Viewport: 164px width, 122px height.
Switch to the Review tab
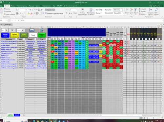pos(47,6)
